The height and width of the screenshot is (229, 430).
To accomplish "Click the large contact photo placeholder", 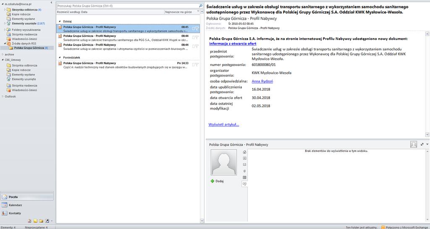I will (x=223, y=162).
